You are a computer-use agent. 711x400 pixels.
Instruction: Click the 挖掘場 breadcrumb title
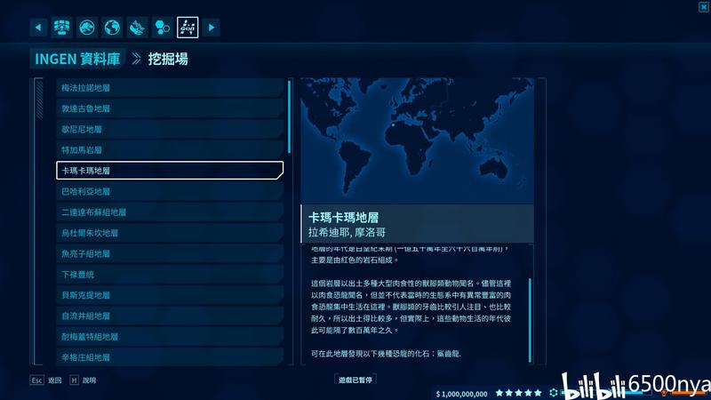point(168,59)
